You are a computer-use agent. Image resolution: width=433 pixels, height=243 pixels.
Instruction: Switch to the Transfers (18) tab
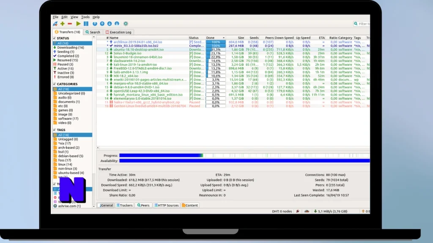point(67,32)
